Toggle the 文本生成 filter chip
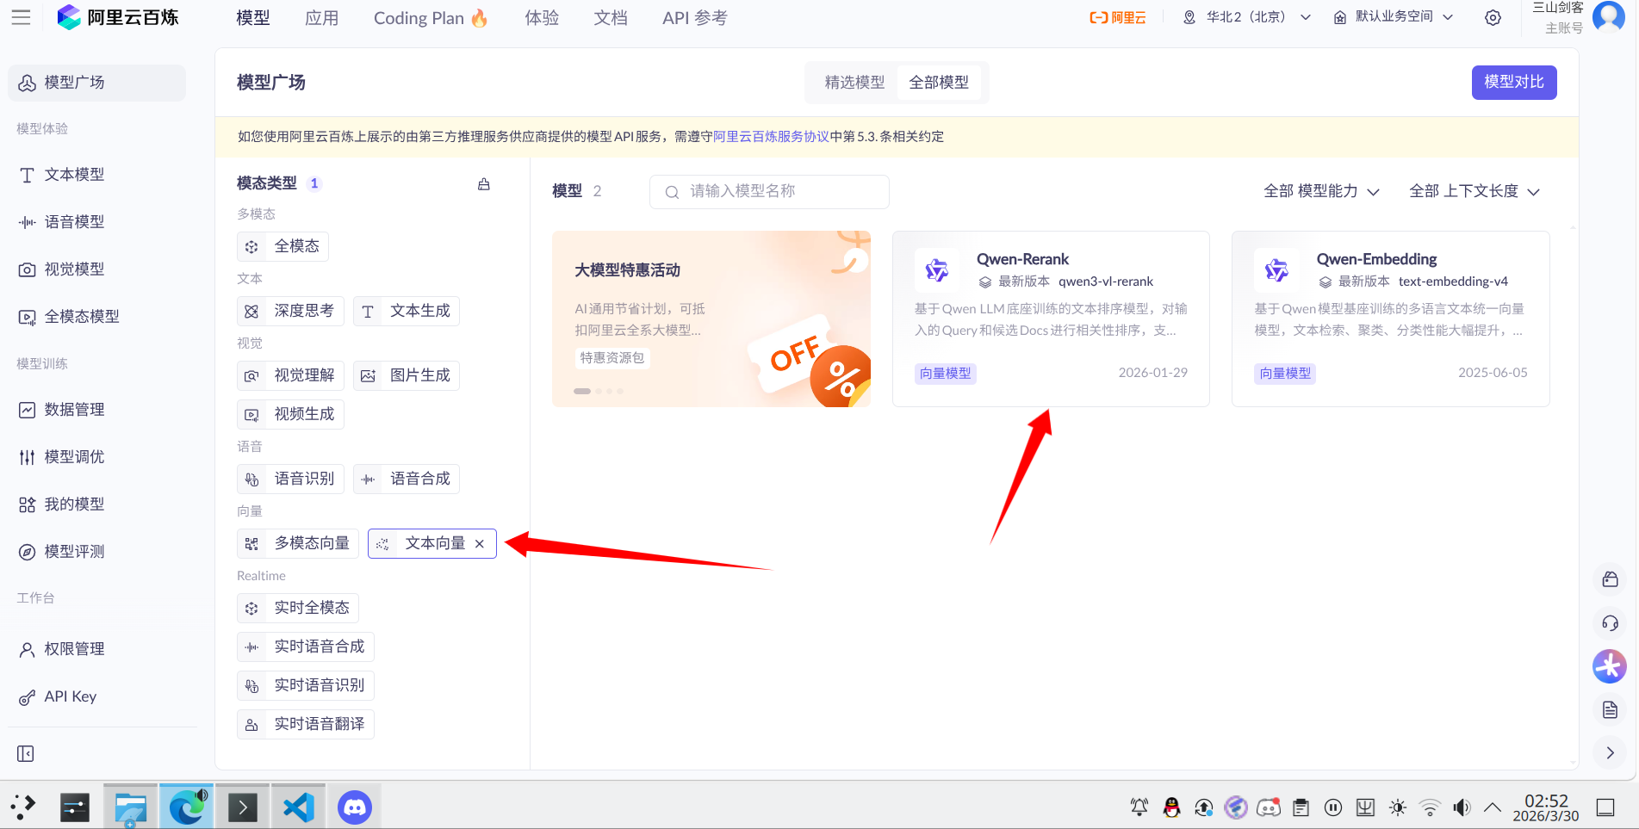Screen dimensions: 1639x829 [x=407, y=311]
